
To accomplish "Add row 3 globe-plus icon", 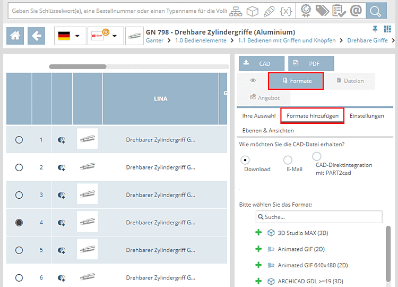I will 62,195.
